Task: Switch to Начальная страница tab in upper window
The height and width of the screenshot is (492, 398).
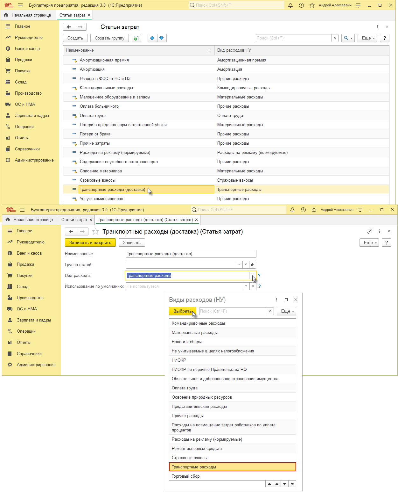Action: pos(27,15)
